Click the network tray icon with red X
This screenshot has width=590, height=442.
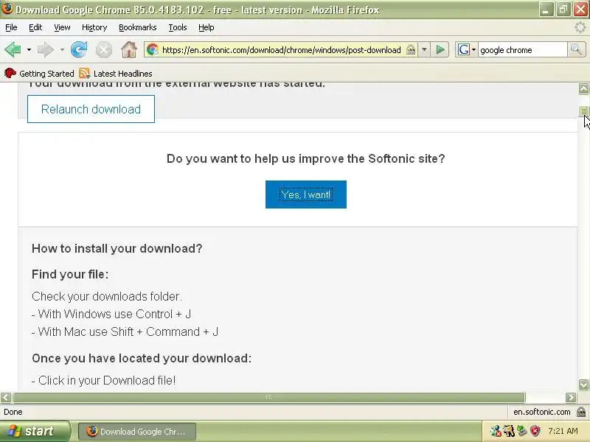(495, 431)
